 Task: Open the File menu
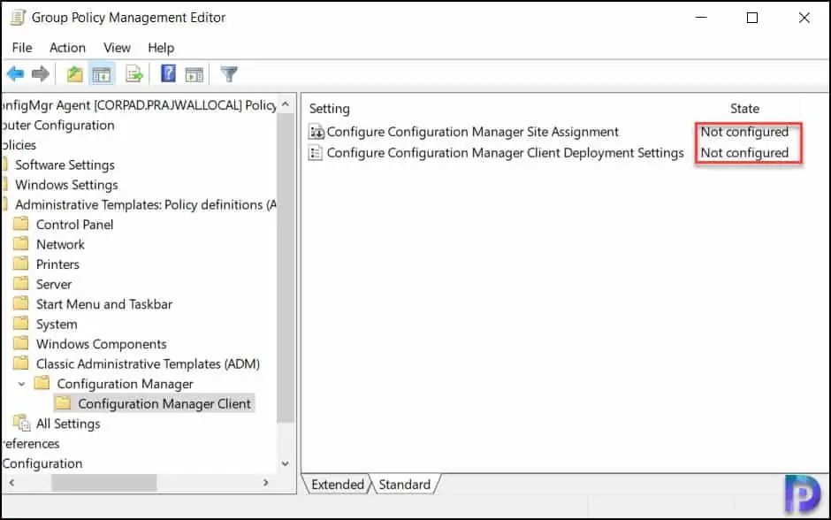click(x=22, y=48)
